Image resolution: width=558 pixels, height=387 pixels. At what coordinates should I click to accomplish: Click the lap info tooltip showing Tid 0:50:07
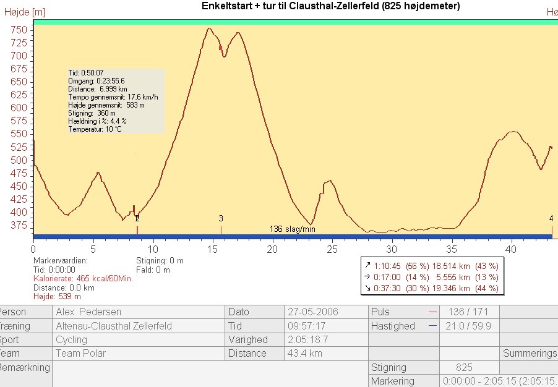[116, 101]
